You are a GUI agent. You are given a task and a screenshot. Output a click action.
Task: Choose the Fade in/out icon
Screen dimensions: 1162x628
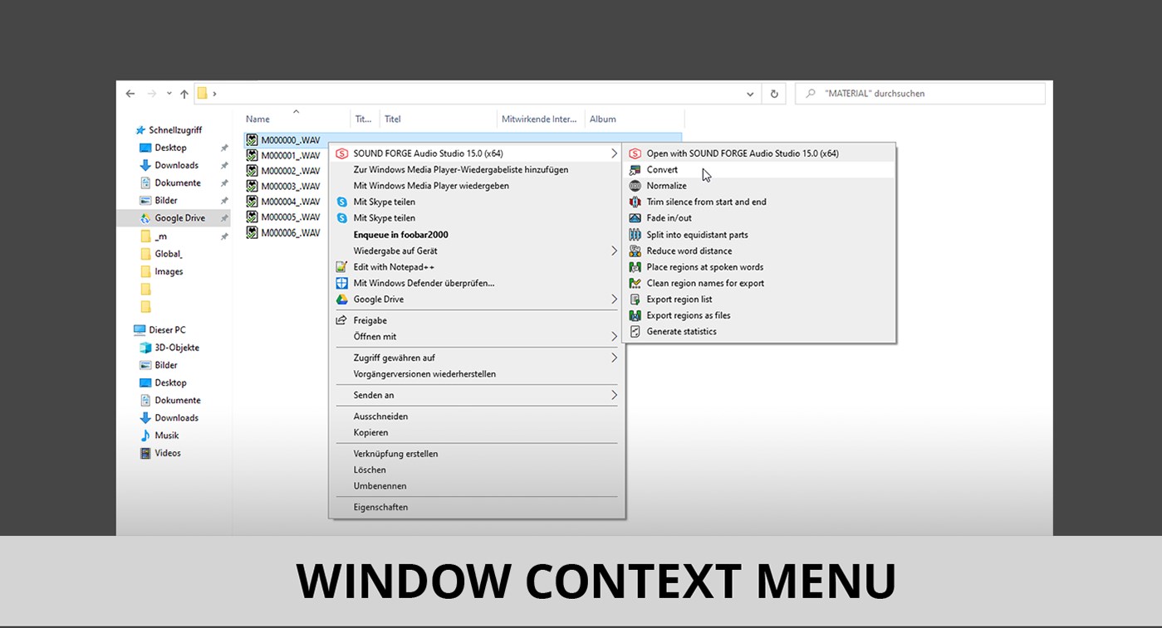(635, 218)
